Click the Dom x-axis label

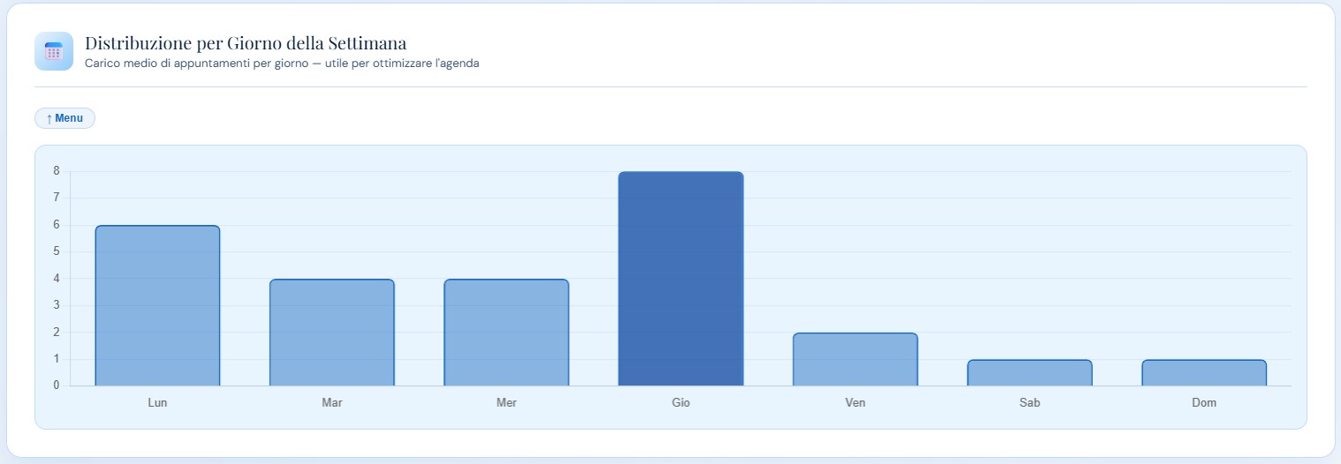(1204, 403)
